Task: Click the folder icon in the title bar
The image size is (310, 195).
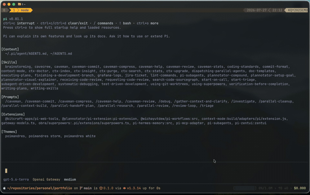Action: (x=19, y=4)
